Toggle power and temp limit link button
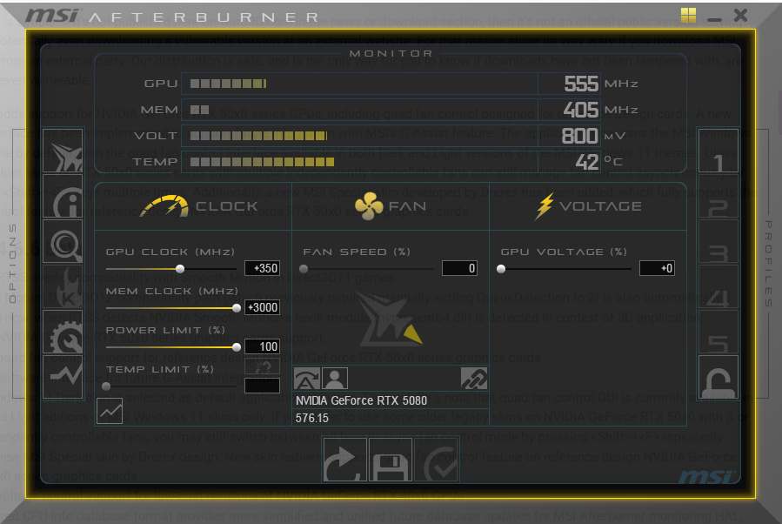782x524 pixels. pos(263,366)
